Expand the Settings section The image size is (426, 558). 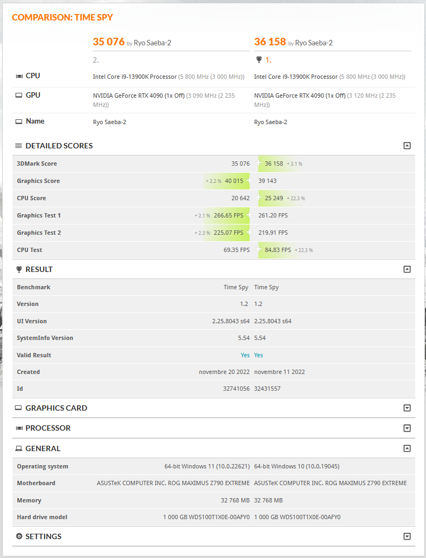[407, 536]
